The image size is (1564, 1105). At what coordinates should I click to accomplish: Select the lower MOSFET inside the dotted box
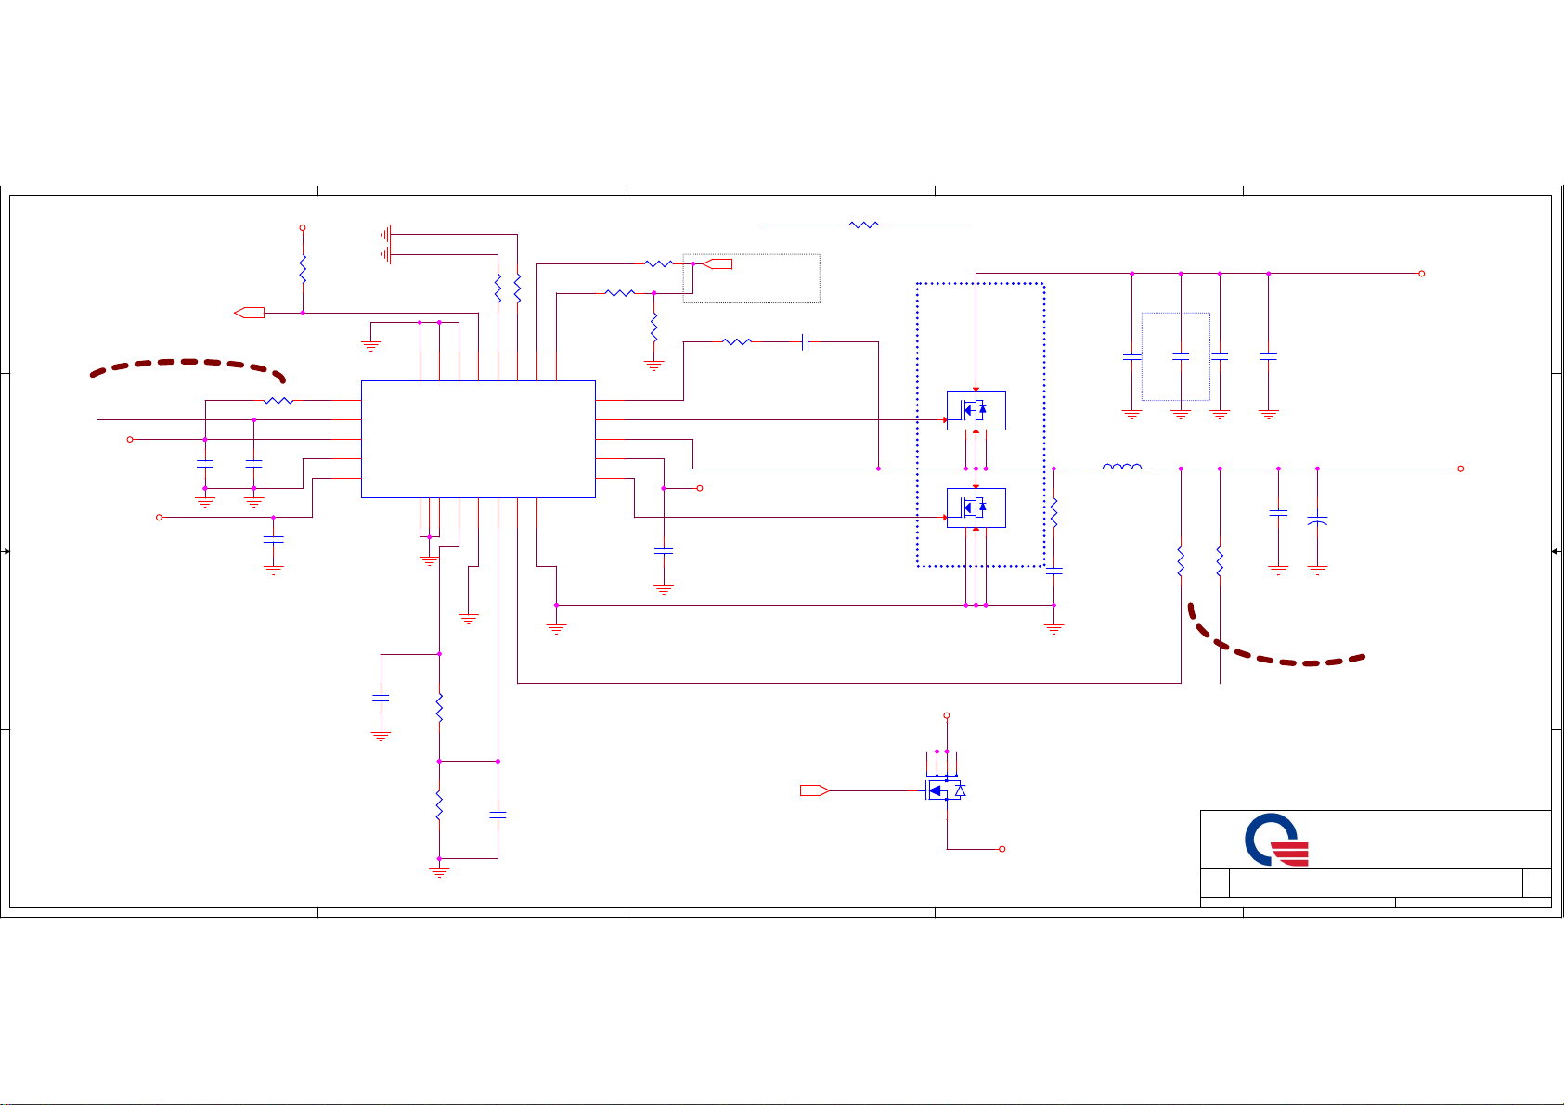pos(976,508)
